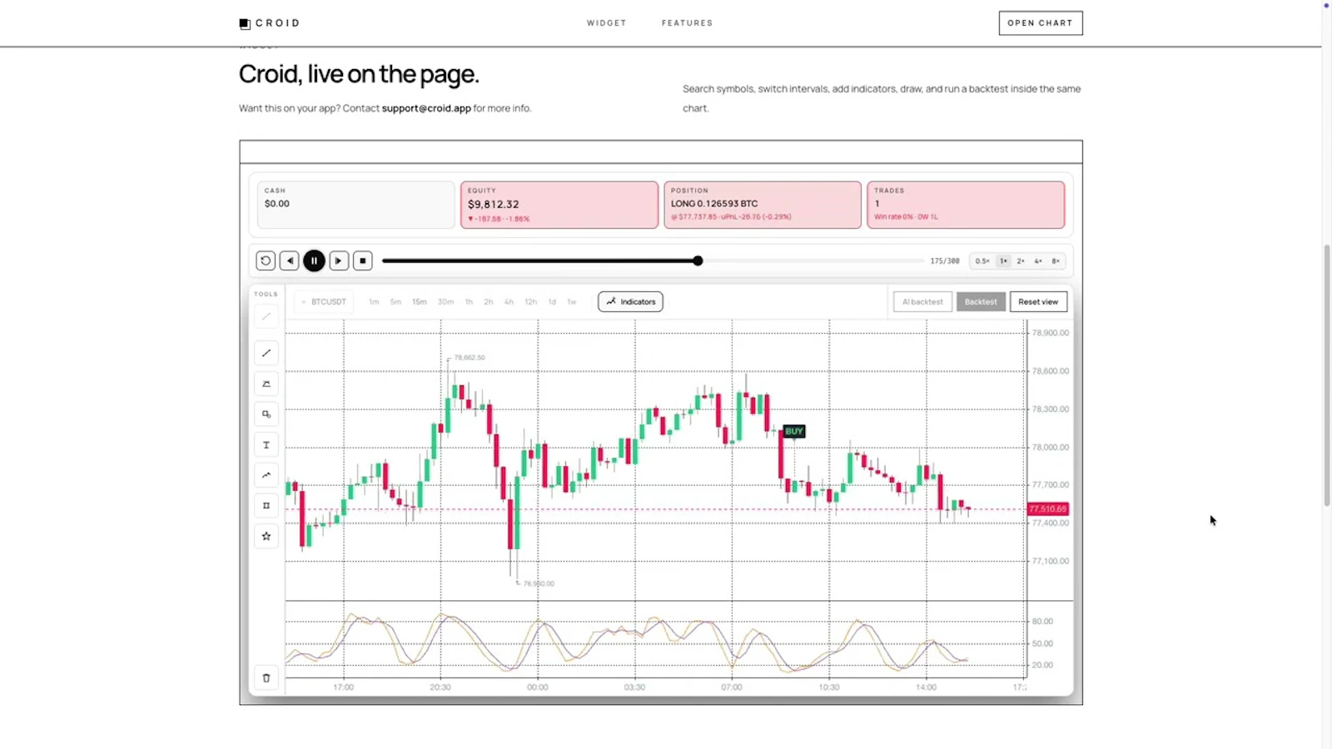Image resolution: width=1332 pixels, height=749 pixels.
Task: Click the Reset view button
Action: (x=1038, y=302)
